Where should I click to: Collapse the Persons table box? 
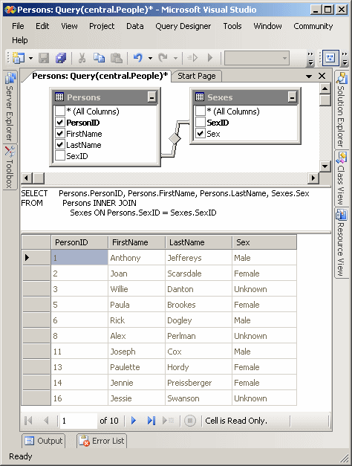click(x=151, y=97)
